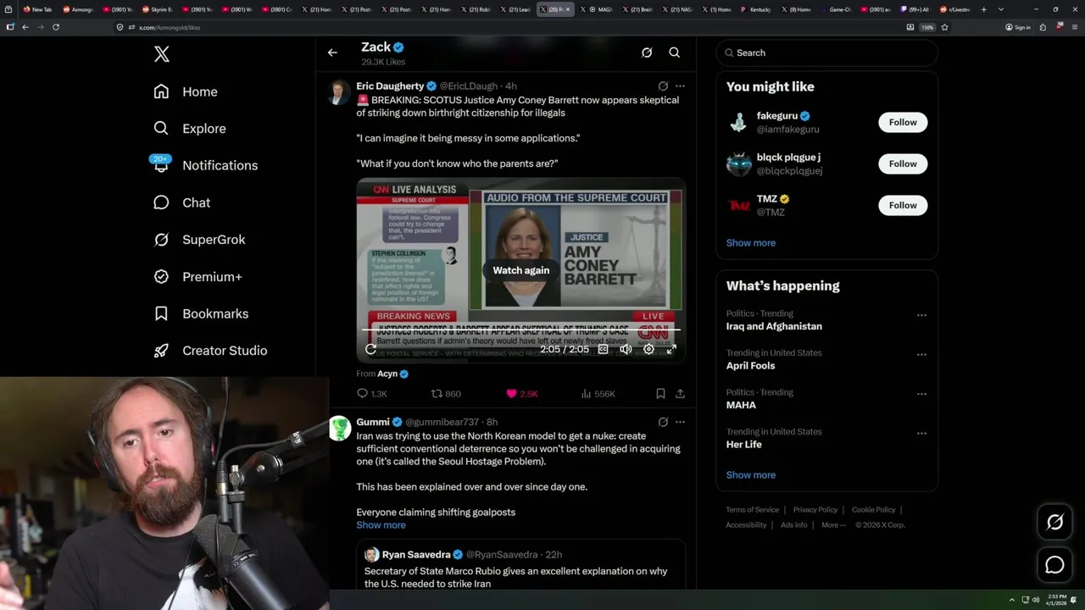Open the Iraq and Afghanistan trend
The image size is (1085, 610).
[774, 326]
